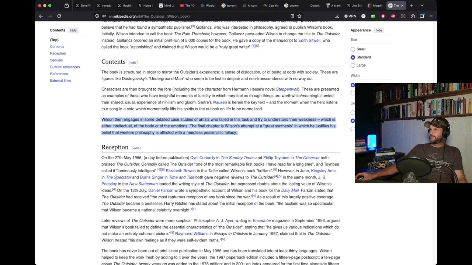The height and width of the screenshot is (265, 472).
Task: Select the Standard text size radio
Action: pyautogui.click(x=353, y=57)
